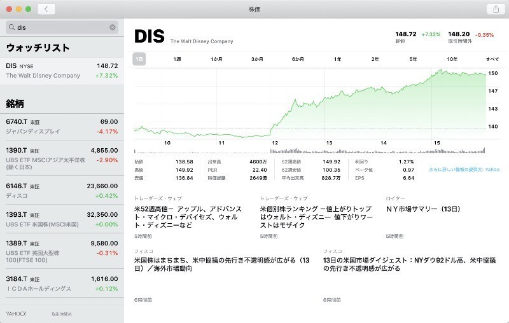
Task: Open the share menu icon
Action: coord(496,9)
